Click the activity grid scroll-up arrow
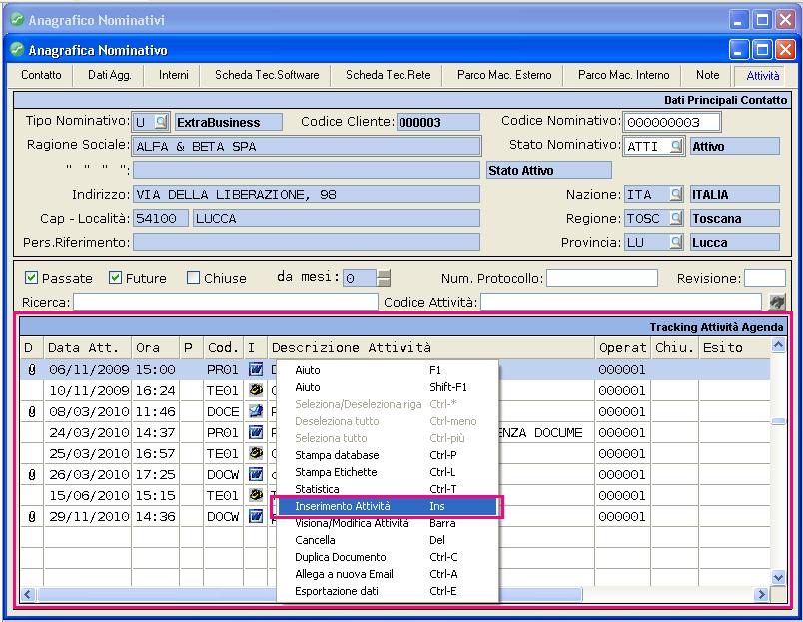 tap(778, 346)
